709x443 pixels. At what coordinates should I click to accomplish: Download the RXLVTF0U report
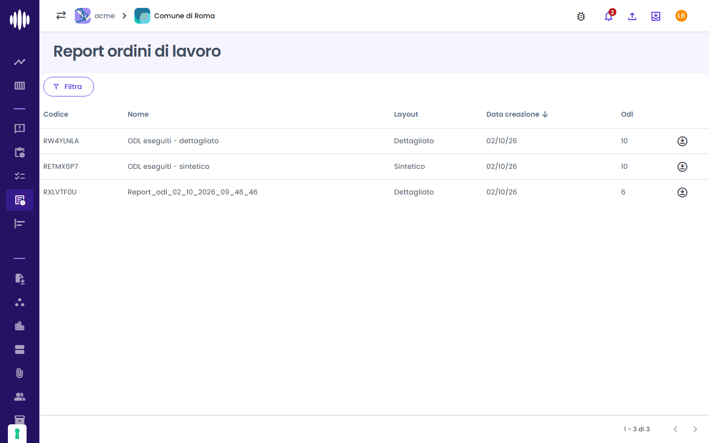(682, 192)
